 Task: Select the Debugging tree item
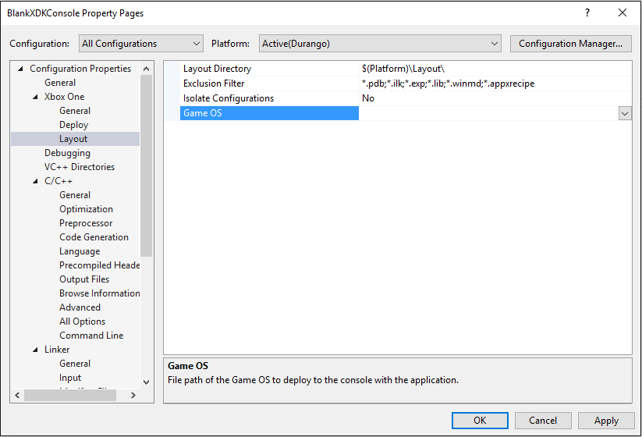point(67,153)
